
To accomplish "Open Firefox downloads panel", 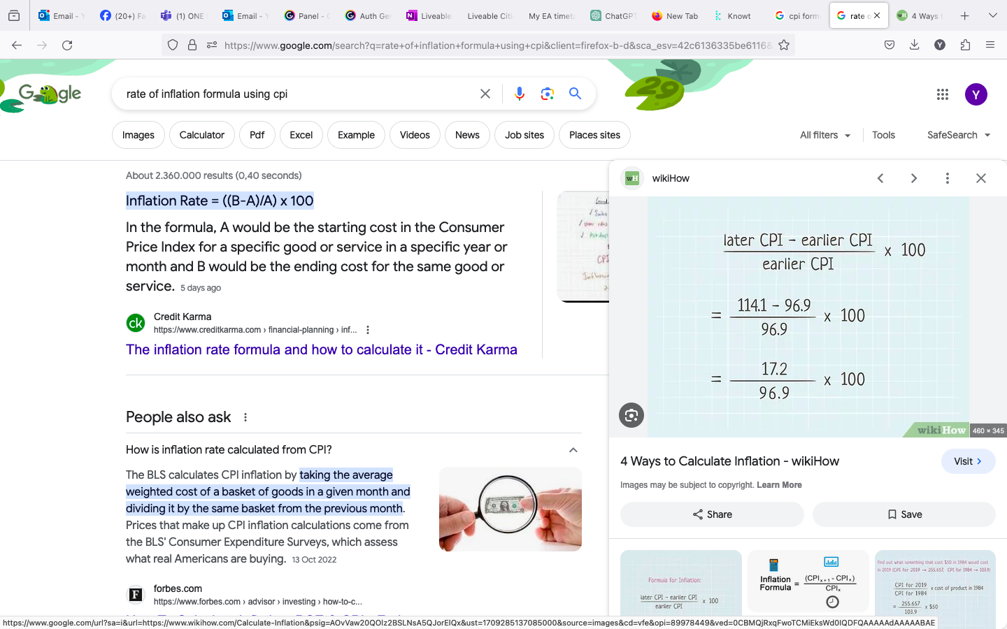I will point(914,45).
